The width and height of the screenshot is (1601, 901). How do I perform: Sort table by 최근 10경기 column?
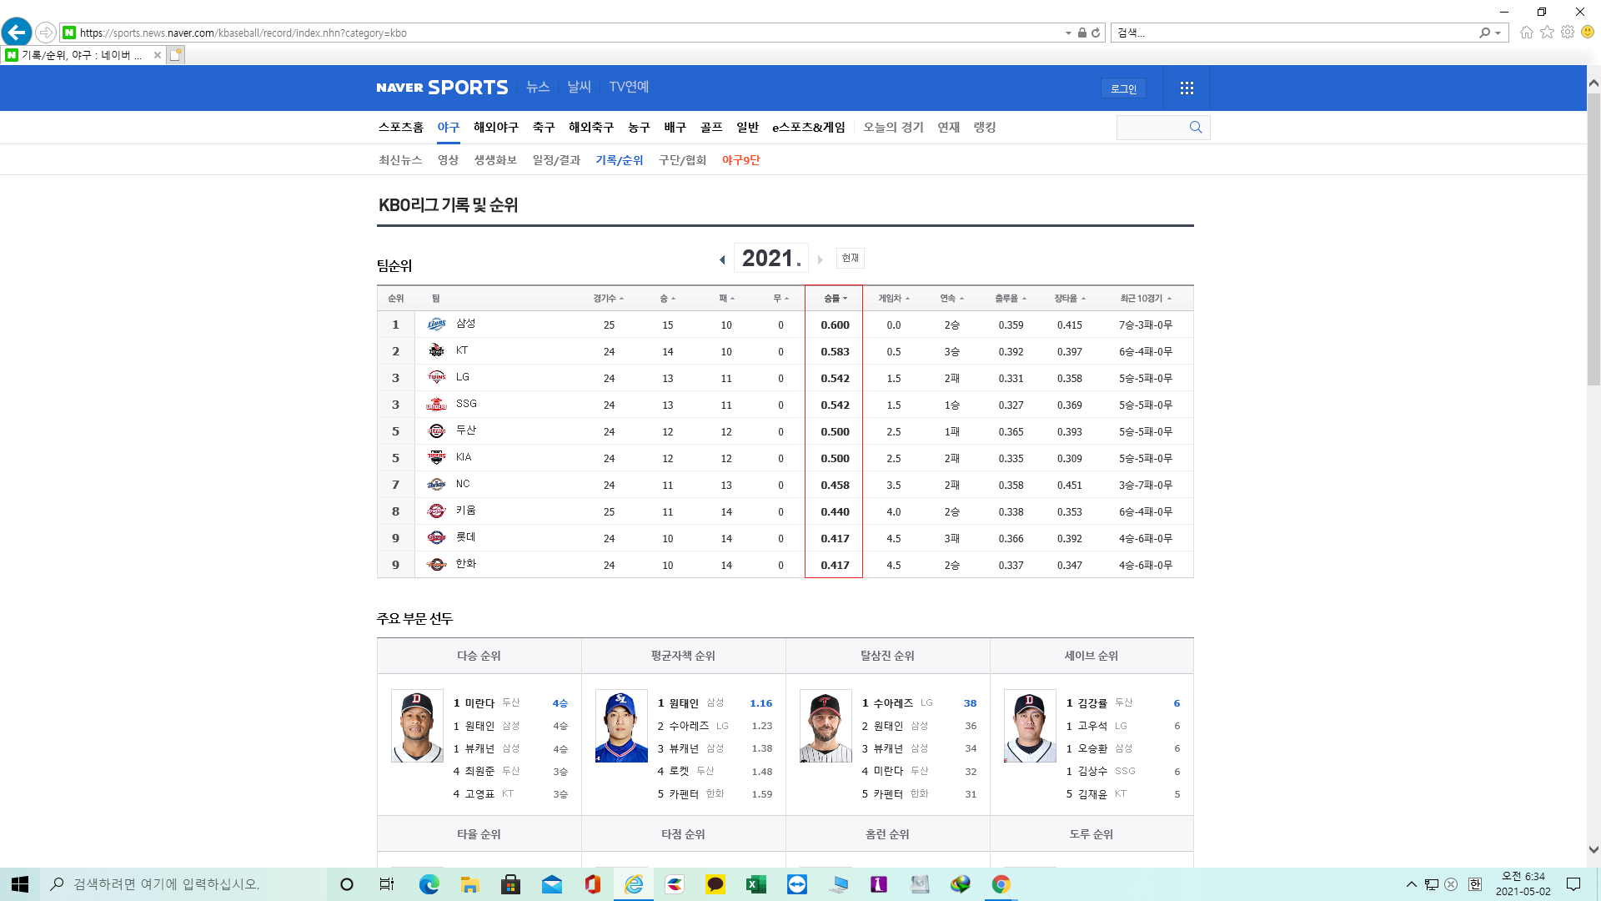pyautogui.click(x=1146, y=299)
